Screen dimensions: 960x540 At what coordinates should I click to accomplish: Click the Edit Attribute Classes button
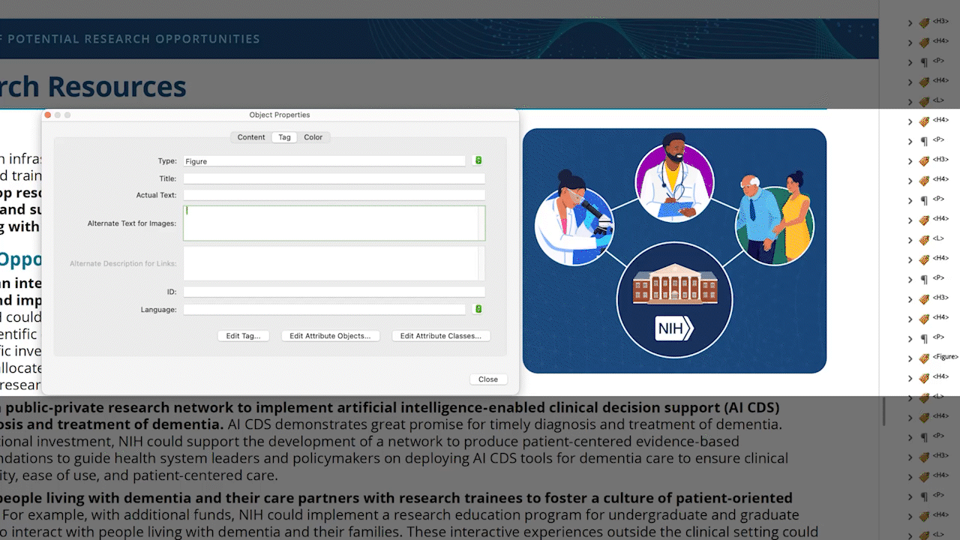point(441,335)
